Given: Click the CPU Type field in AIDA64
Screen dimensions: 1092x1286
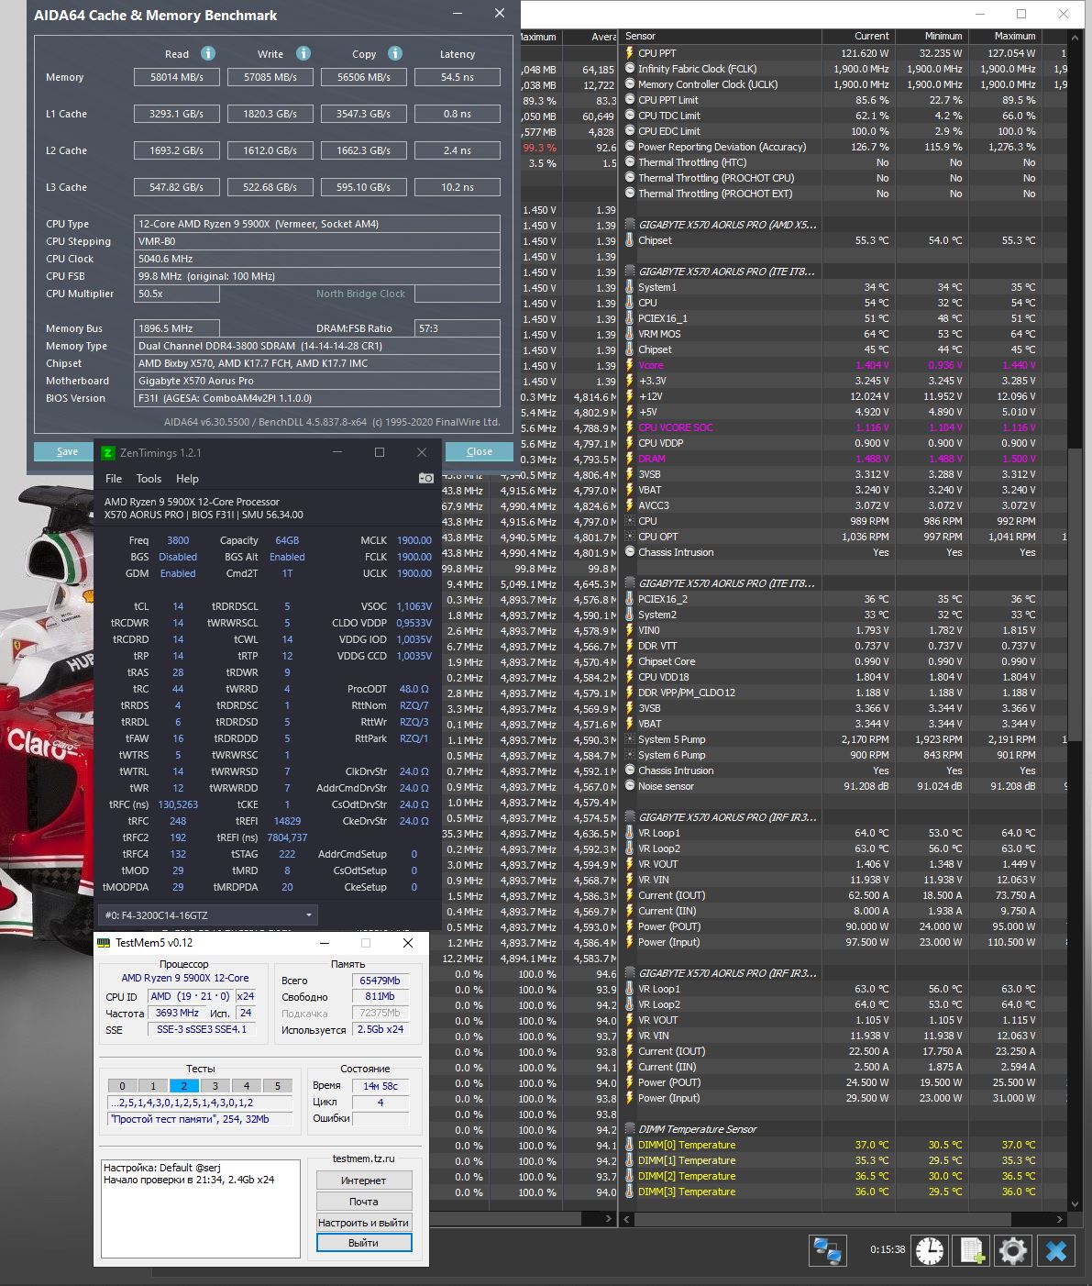Looking at the screenshot, I should (x=317, y=224).
